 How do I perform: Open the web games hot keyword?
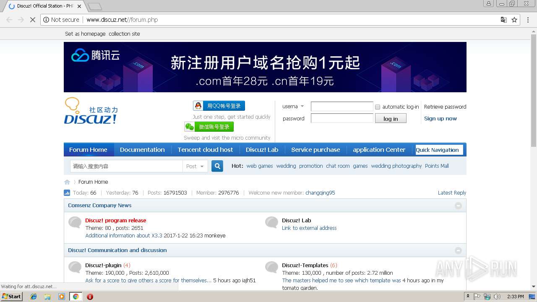pyautogui.click(x=260, y=166)
